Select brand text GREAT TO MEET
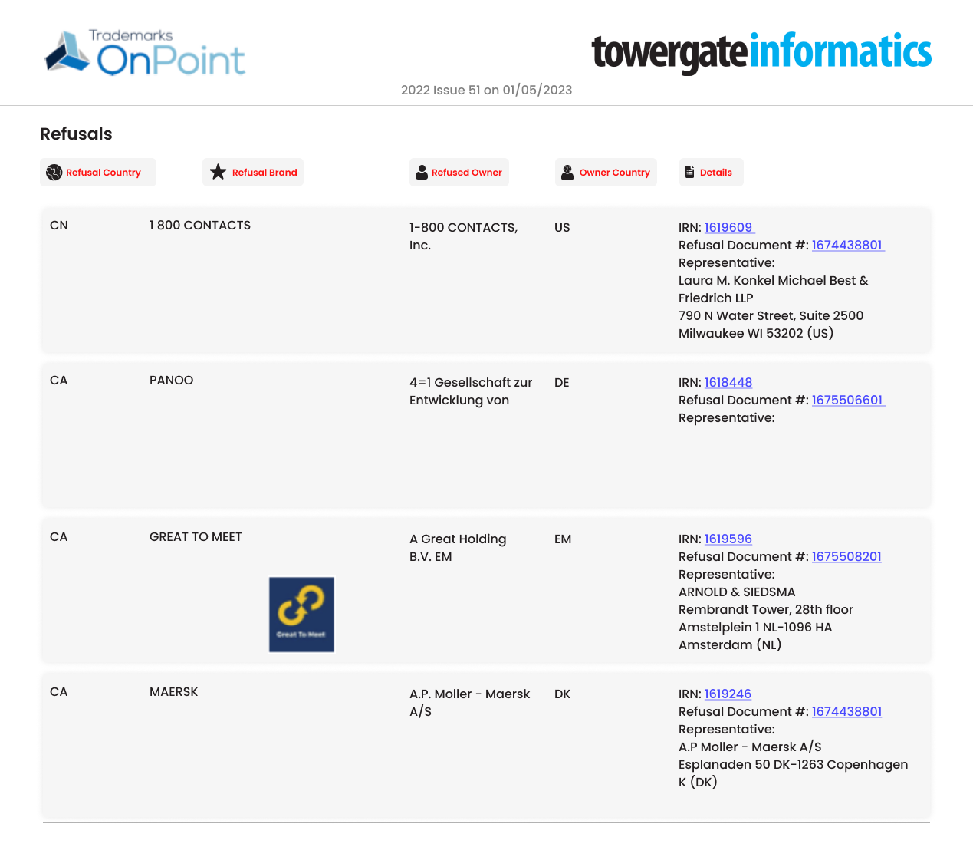The width and height of the screenshot is (973, 867). pos(196,536)
